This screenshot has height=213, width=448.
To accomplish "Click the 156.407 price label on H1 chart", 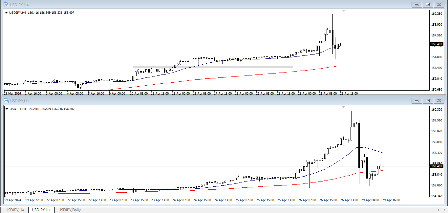I will (x=436, y=166).
